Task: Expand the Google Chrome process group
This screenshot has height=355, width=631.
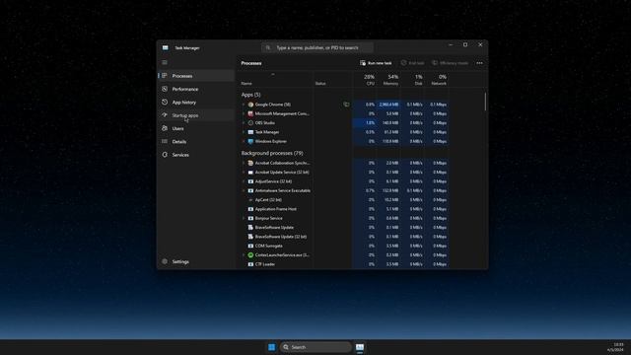Action: [244, 105]
